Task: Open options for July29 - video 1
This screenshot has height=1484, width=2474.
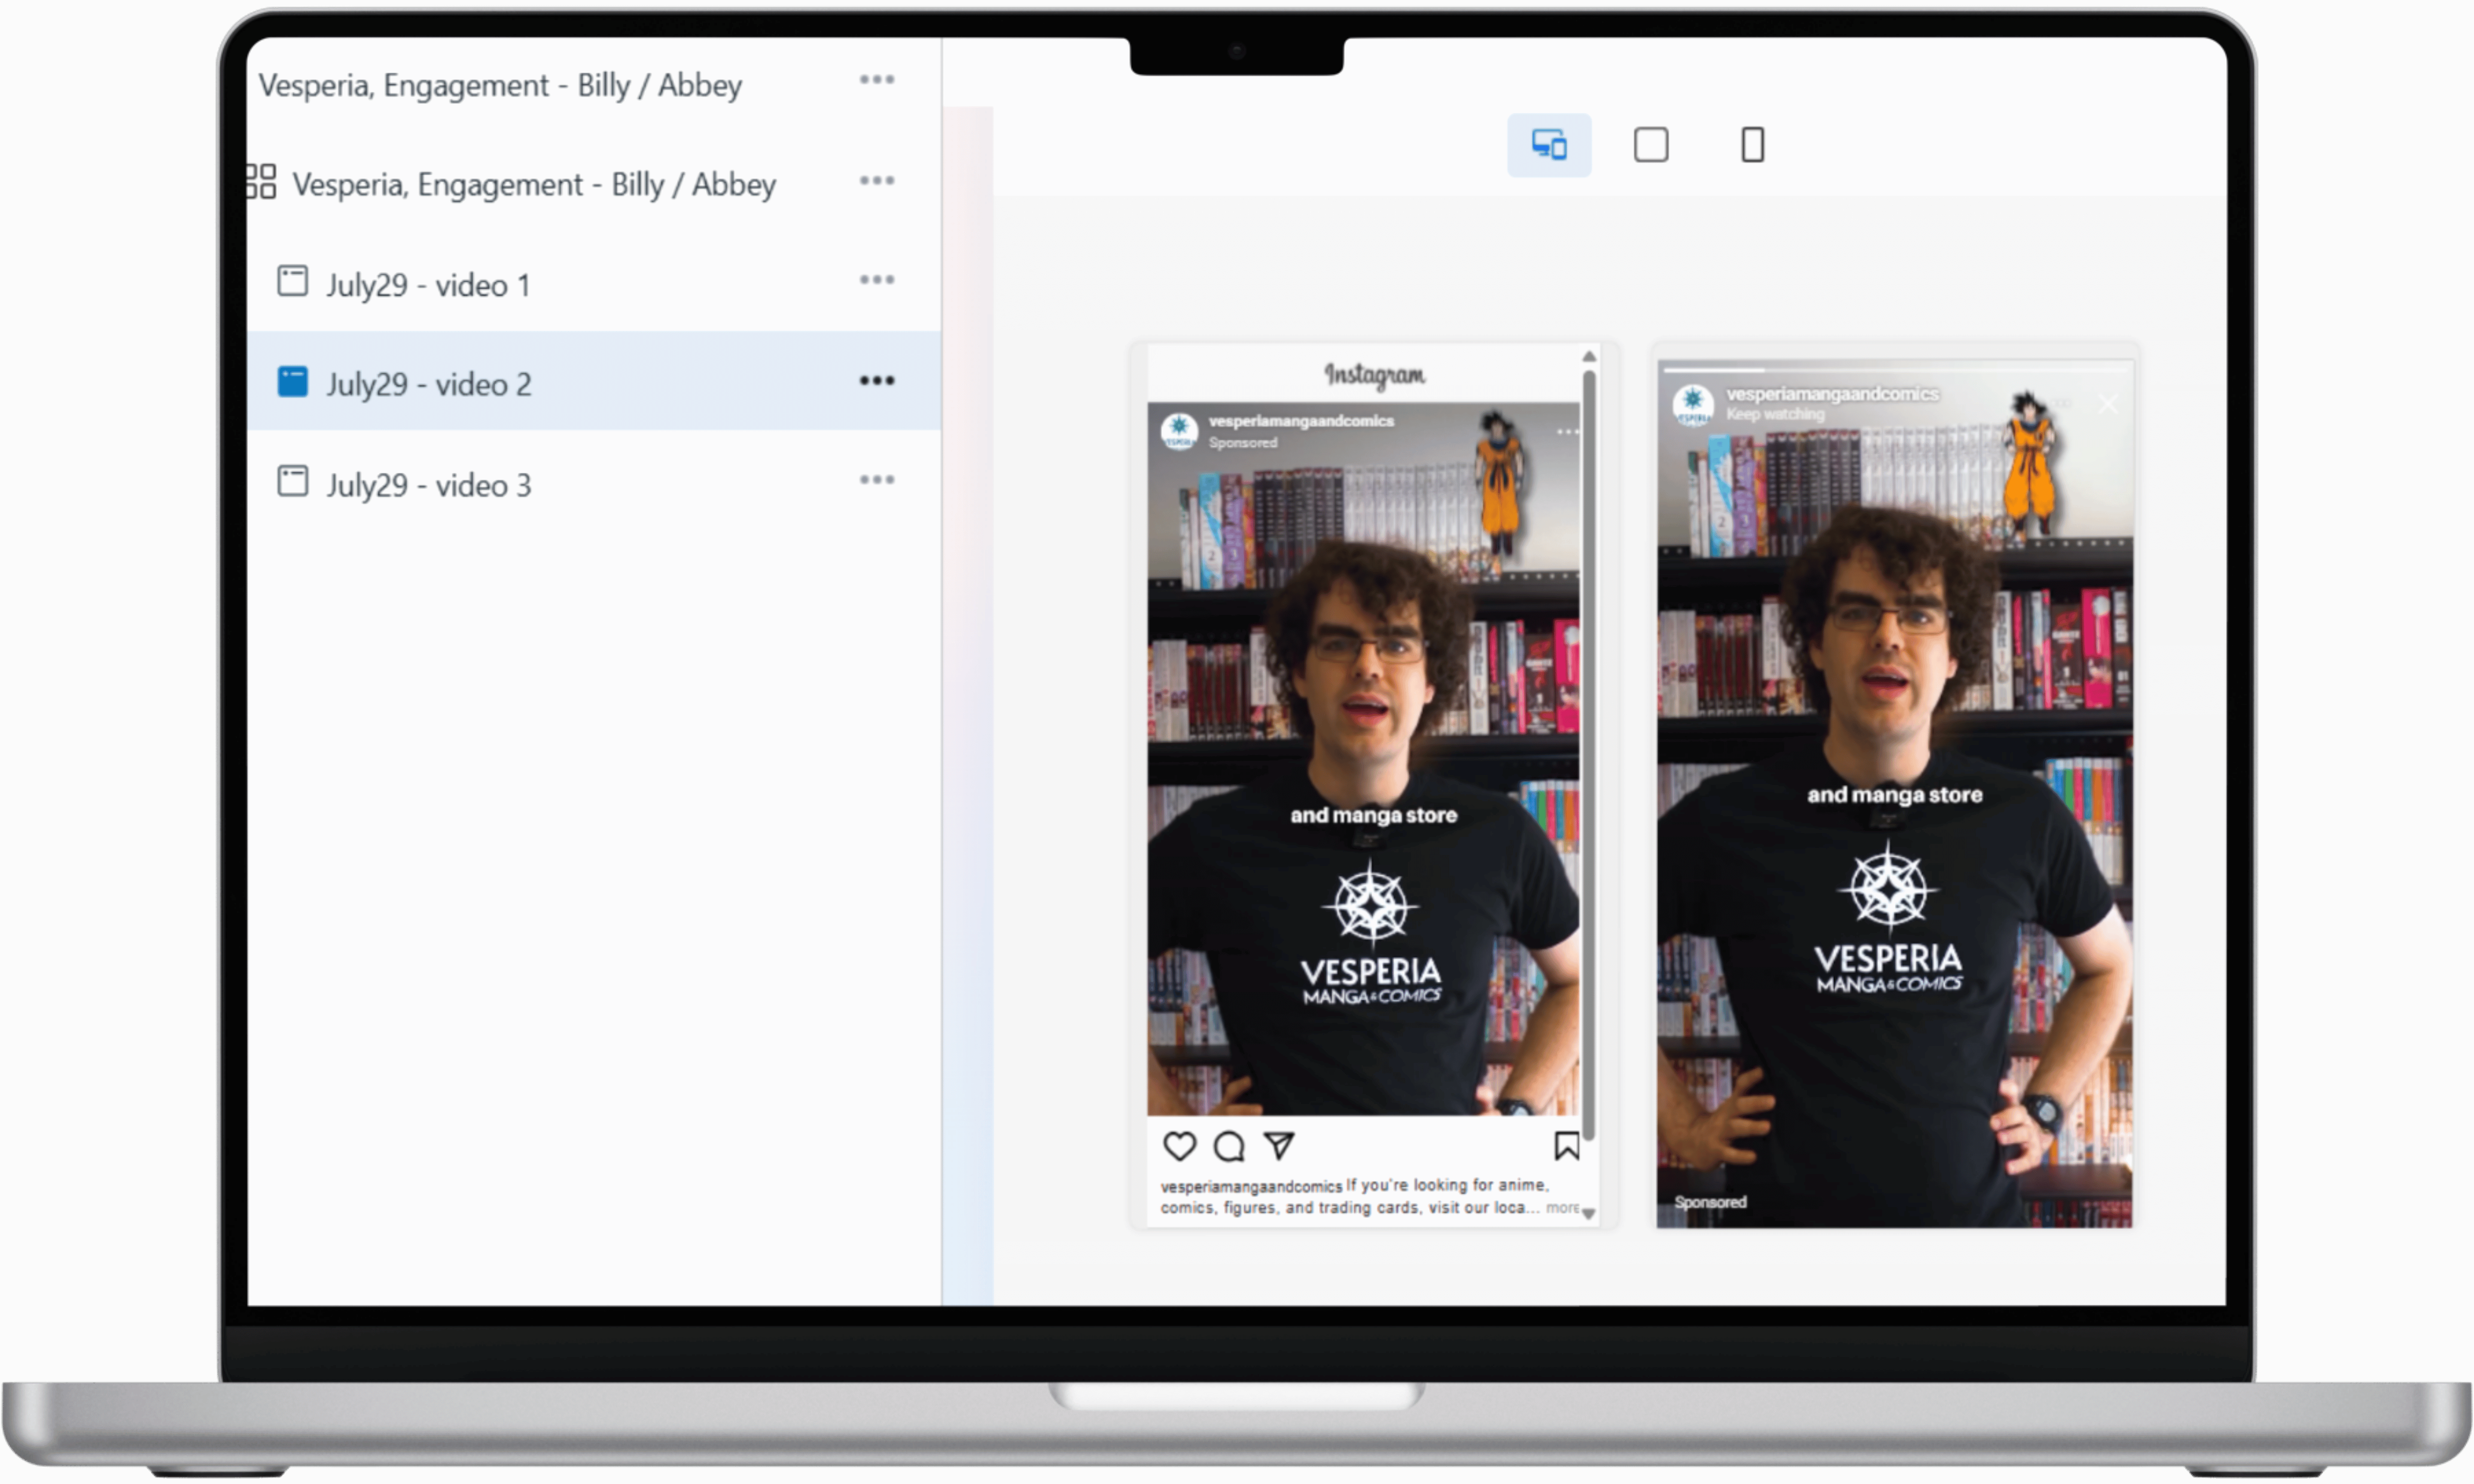Action: (x=876, y=280)
